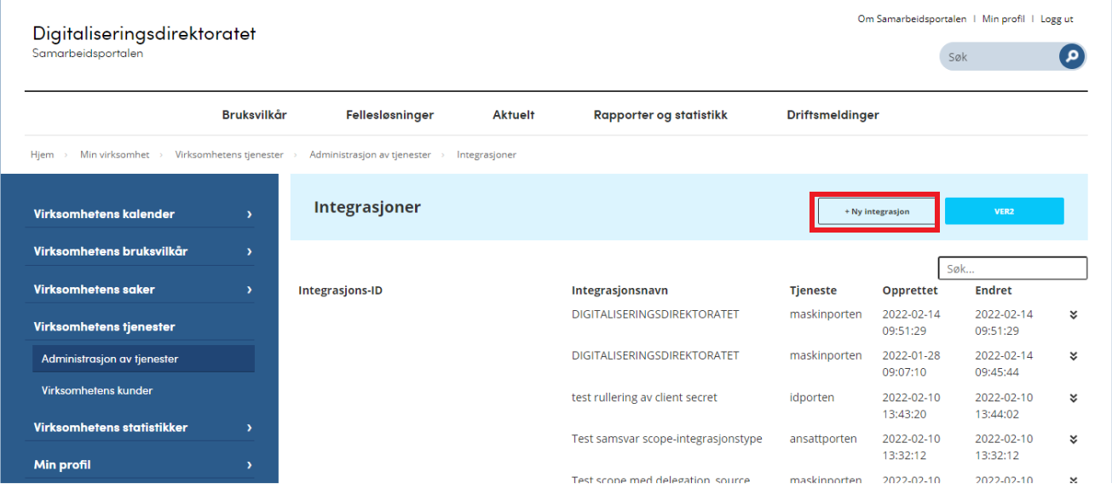
Task: Click the Digitaliseringsdirektoratet logo
Action: coord(144,41)
